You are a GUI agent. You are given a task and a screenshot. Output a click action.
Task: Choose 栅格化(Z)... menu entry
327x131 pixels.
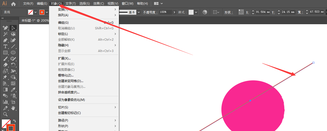[x=66, y=75]
